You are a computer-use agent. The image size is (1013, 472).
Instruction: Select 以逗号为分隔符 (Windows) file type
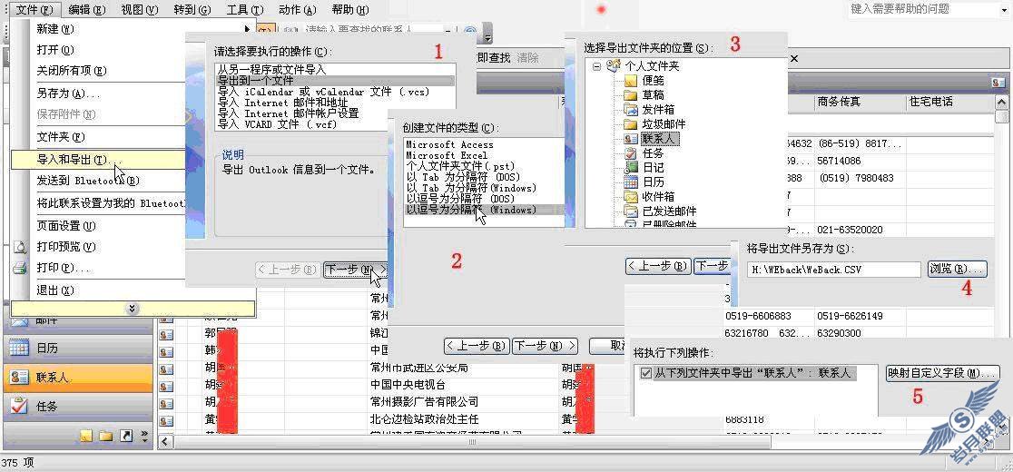pos(482,210)
